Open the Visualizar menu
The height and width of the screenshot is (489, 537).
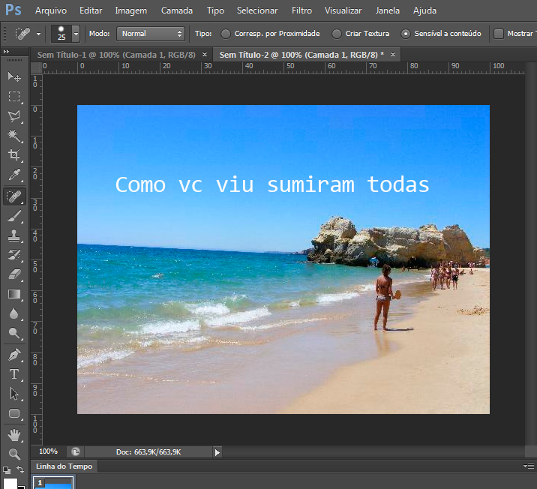click(x=343, y=10)
